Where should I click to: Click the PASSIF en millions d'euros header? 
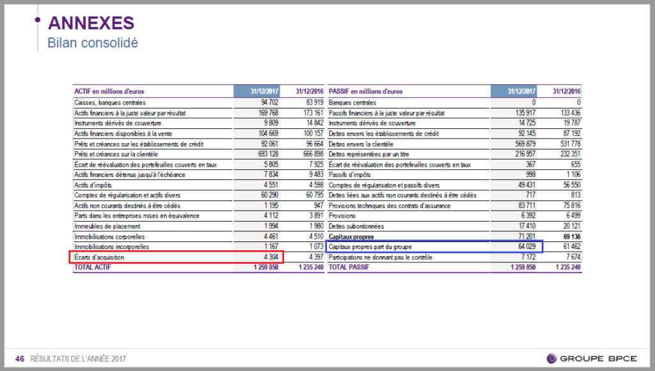pyautogui.click(x=365, y=92)
